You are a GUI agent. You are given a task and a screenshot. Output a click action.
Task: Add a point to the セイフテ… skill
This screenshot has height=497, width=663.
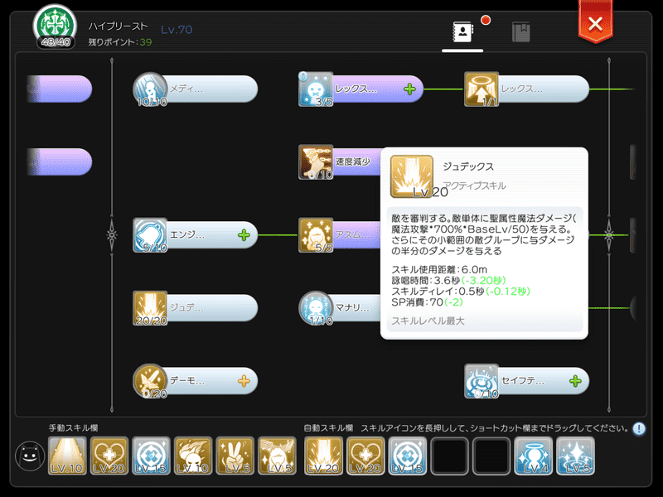pyautogui.click(x=575, y=381)
